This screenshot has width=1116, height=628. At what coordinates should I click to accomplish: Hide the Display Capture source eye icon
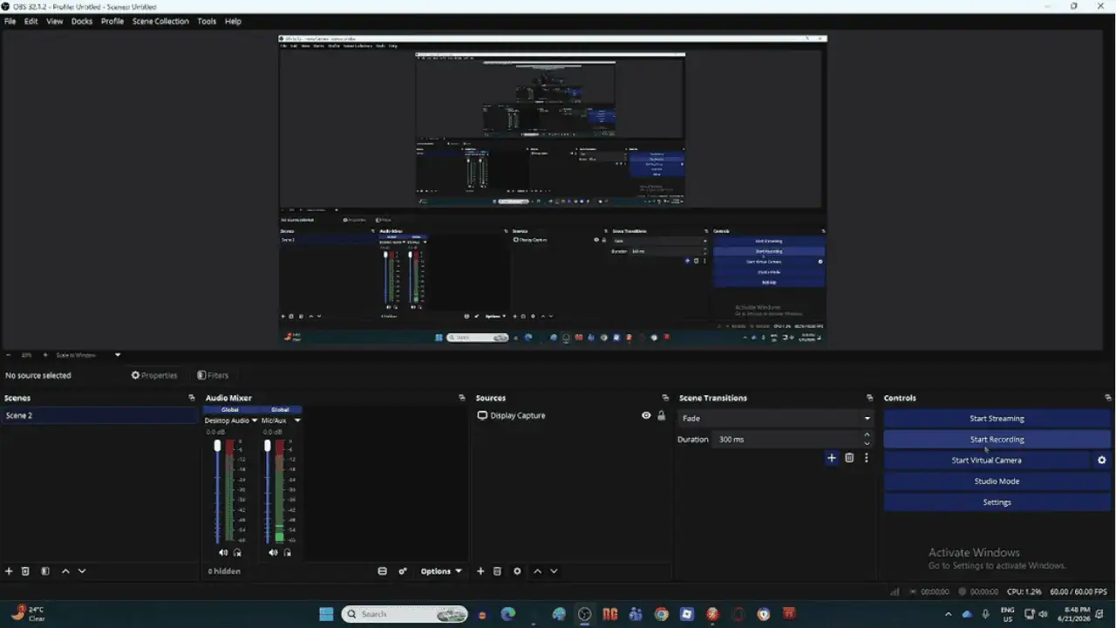click(646, 416)
